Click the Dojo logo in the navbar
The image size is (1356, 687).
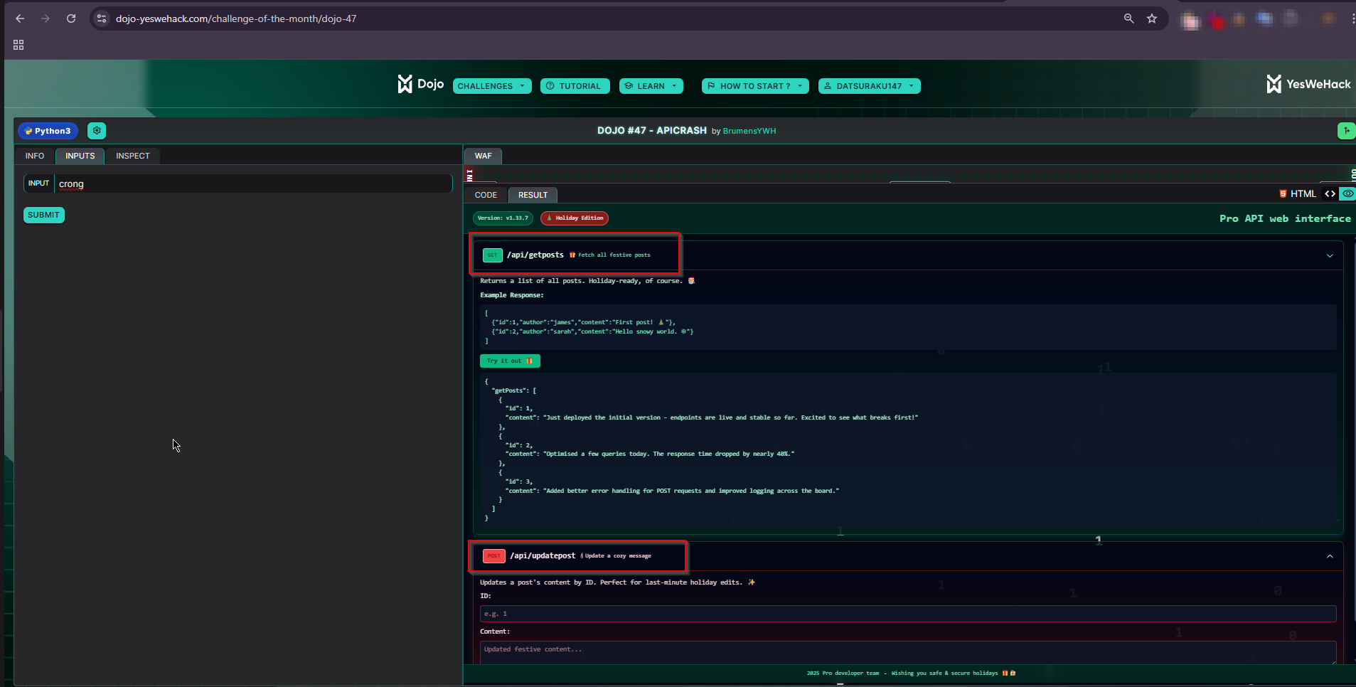[x=421, y=85]
